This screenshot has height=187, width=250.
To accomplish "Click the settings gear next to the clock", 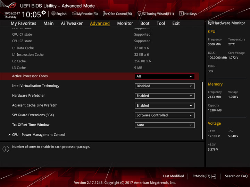I will (44, 12).
